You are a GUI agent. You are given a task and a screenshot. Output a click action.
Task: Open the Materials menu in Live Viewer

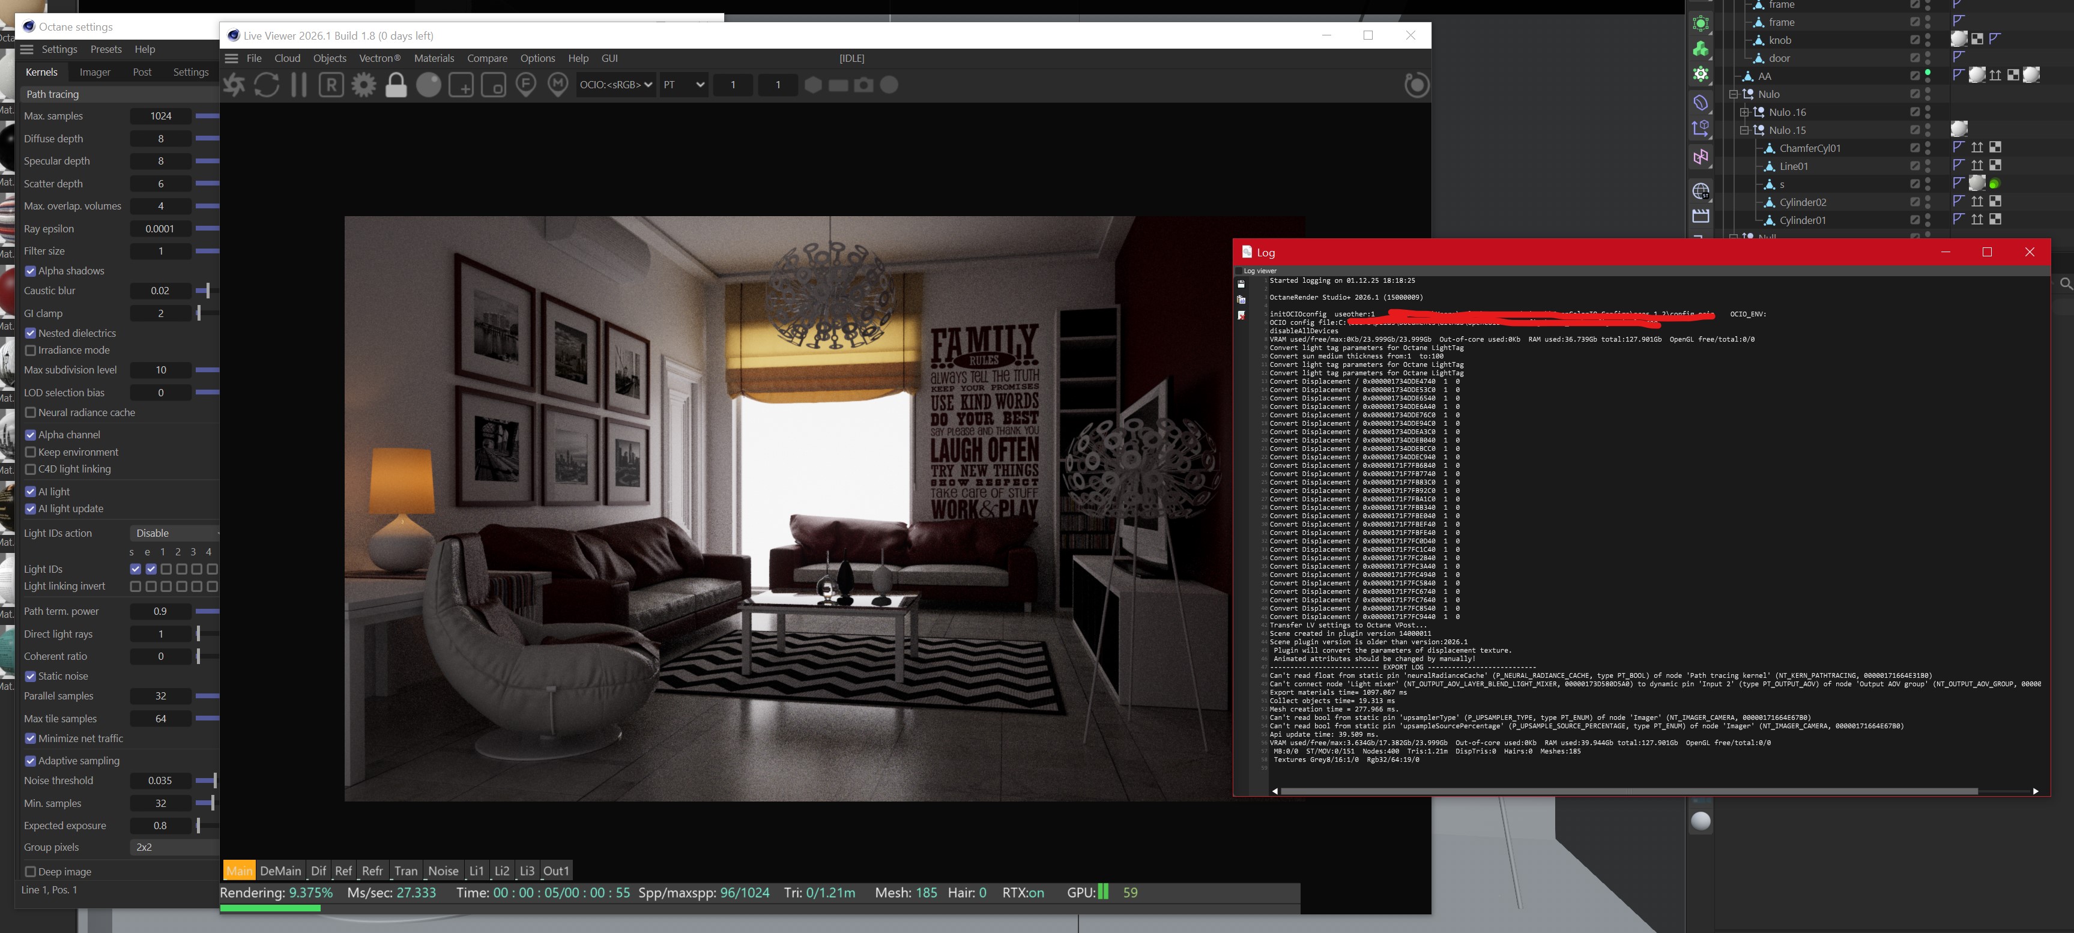point(434,58)
